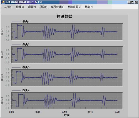Maximize the analysis platform window

(132, 2)
